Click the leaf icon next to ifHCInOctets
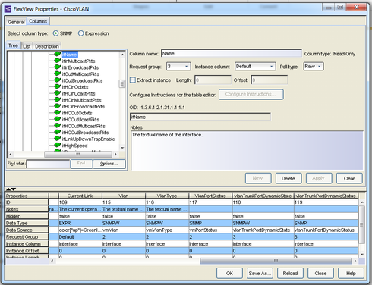 [58, 86]
